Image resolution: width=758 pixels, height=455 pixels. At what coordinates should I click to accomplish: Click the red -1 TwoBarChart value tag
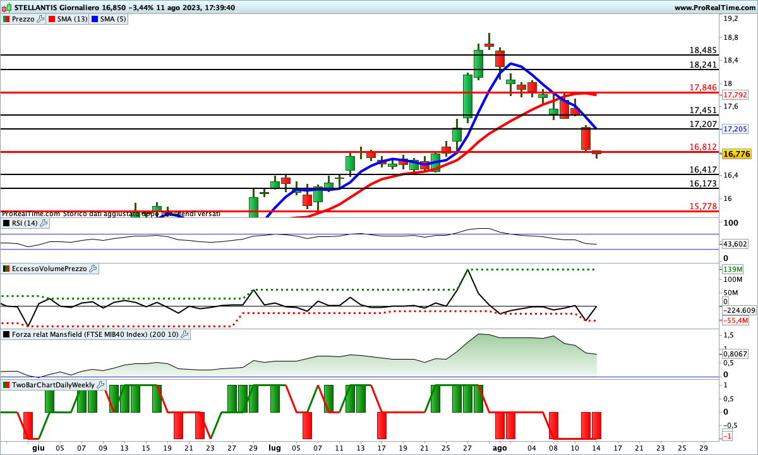pos(727,437)
